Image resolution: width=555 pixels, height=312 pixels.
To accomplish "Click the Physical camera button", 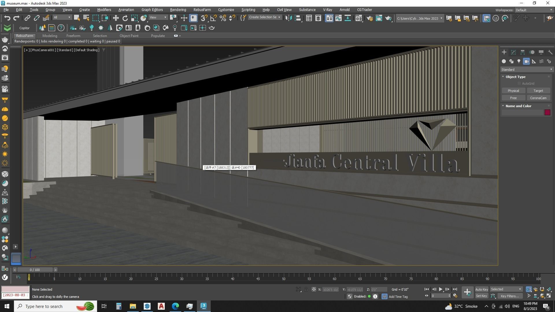I will pos(513,91).
